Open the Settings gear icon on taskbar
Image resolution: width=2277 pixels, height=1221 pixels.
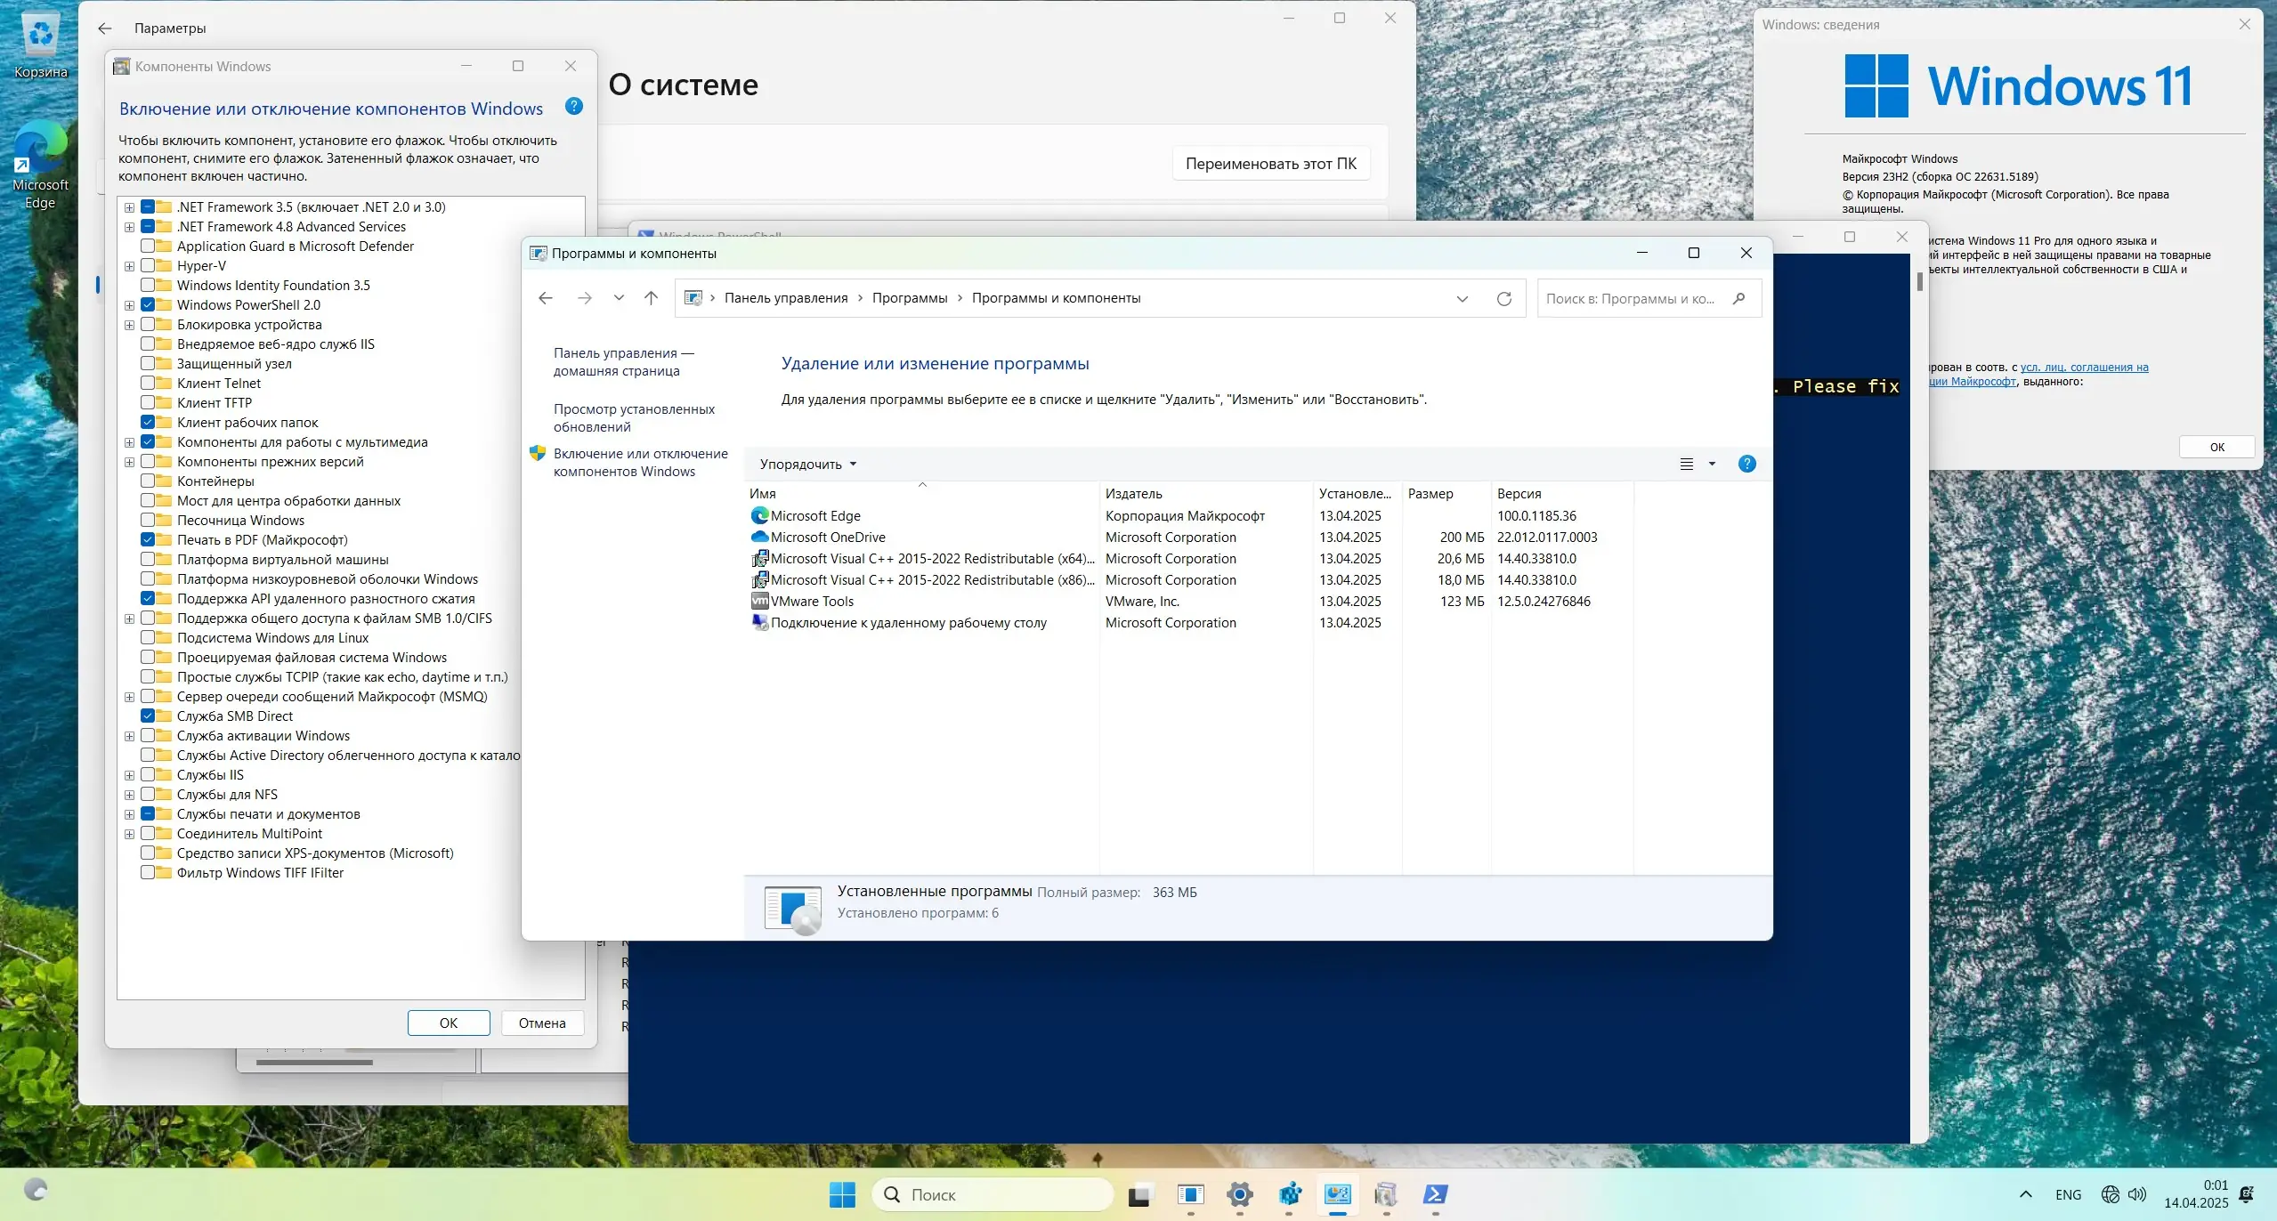[x=1239, y=1194]
